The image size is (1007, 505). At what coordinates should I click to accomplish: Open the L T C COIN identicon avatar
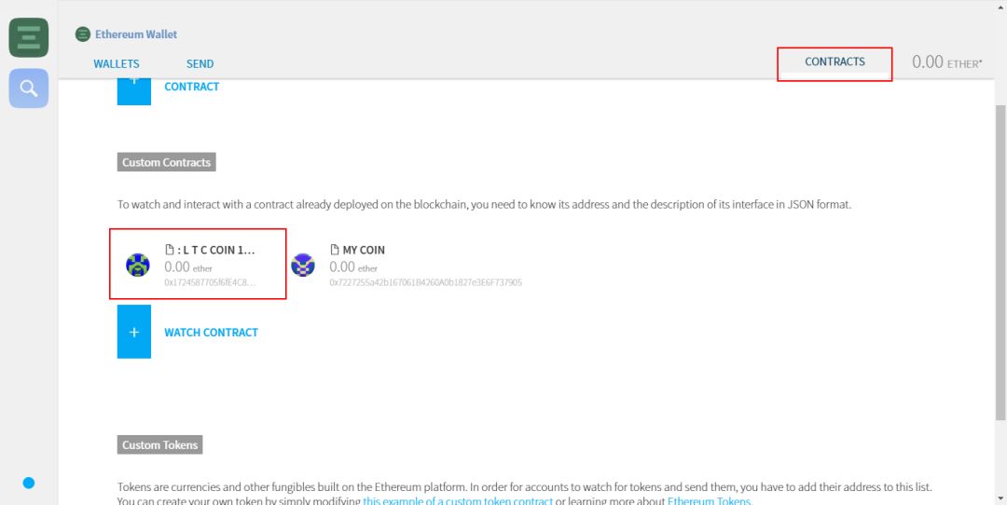tap(137, 265)
